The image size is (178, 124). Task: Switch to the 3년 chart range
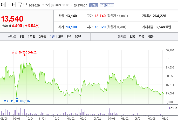(x=60, y=37)
